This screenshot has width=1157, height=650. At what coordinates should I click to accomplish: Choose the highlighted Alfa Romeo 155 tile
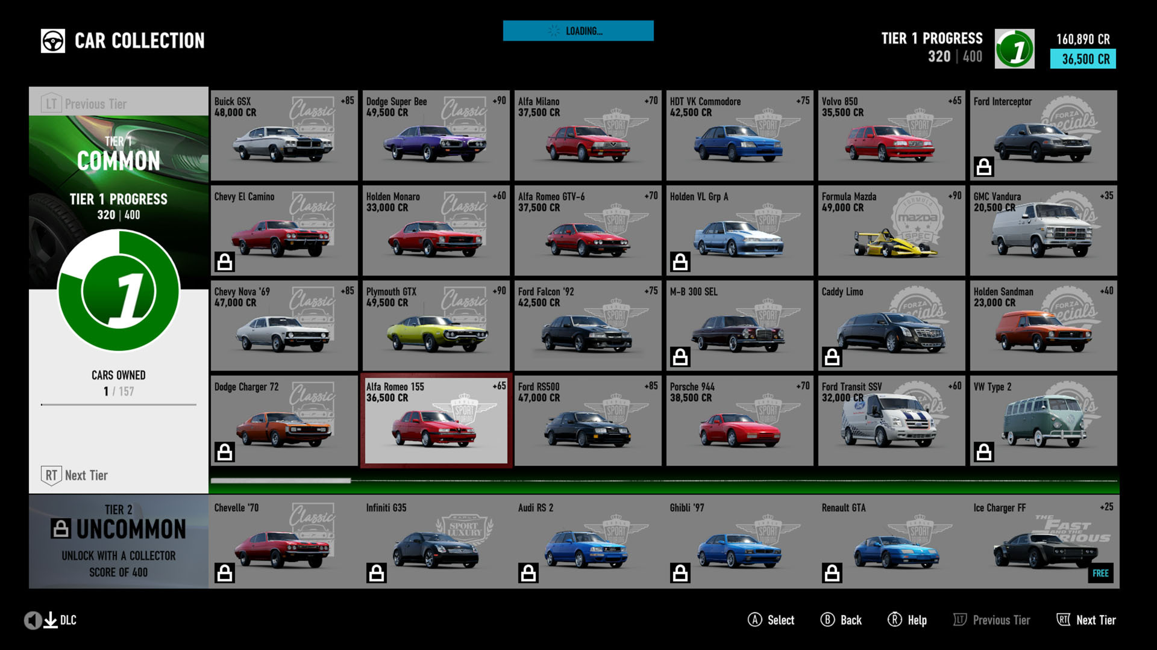coord(436,421)
